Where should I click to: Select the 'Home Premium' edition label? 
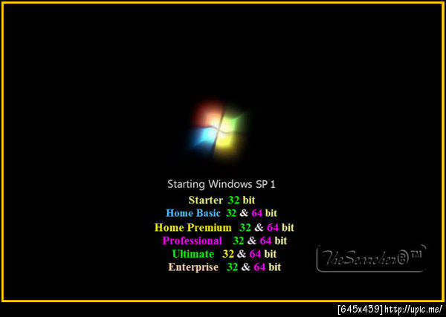tap(193, 227)
